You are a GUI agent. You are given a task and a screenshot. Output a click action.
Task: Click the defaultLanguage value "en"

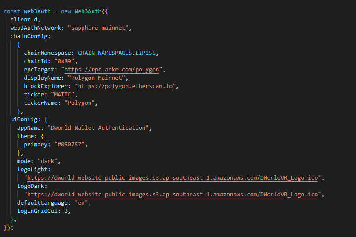81,203
